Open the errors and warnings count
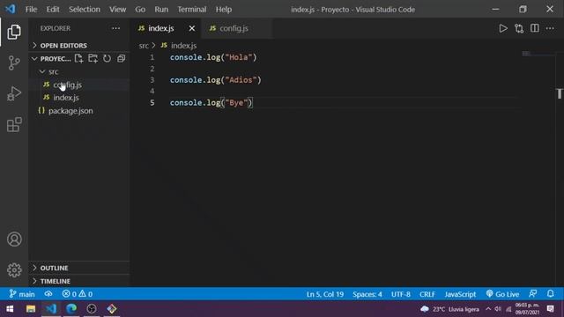 (x=77, y=294)
